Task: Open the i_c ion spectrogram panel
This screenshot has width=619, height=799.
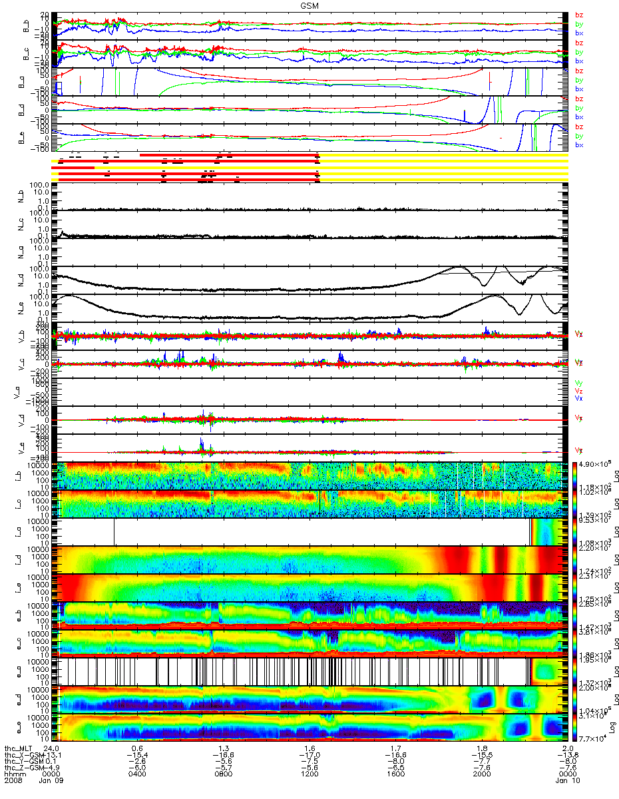Action: 311,503
